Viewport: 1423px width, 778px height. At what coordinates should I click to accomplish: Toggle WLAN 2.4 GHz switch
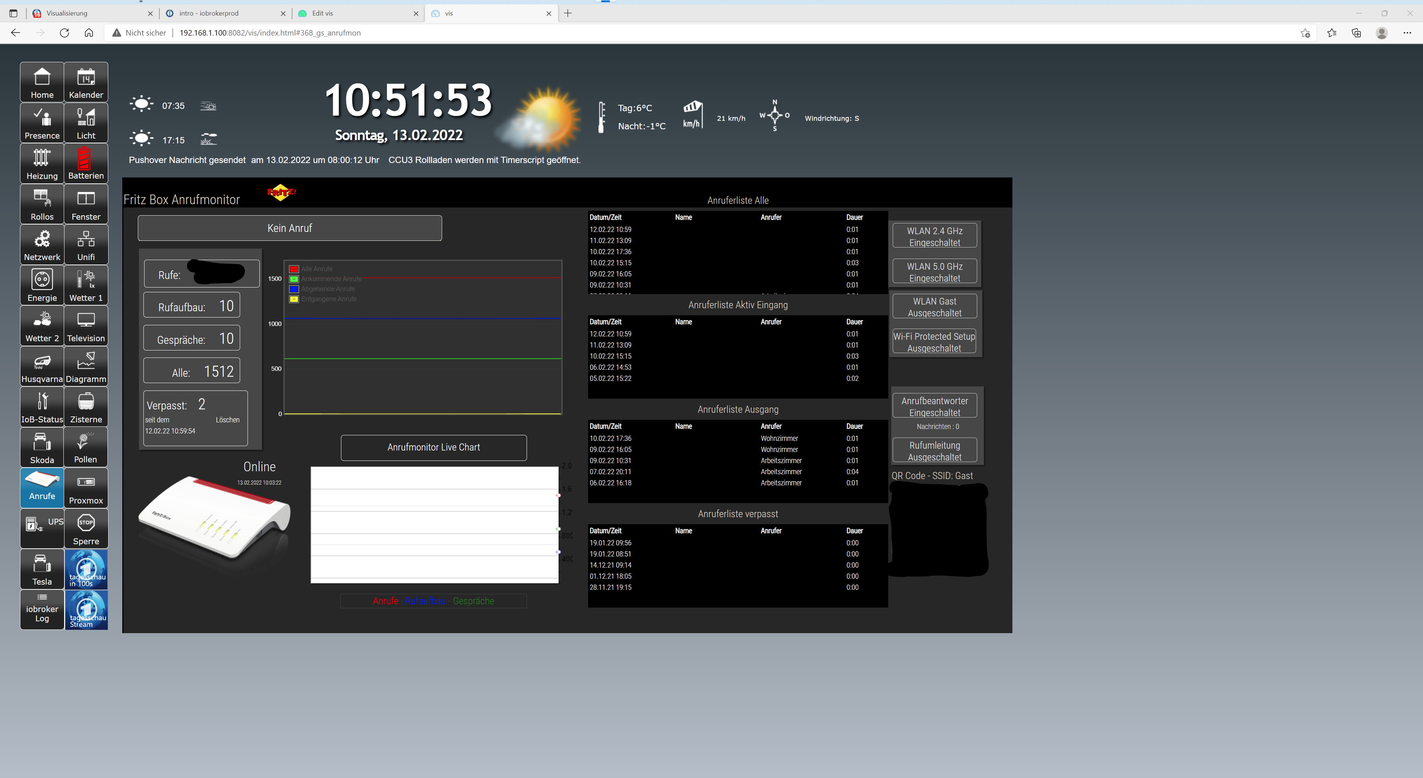coord(934,236)
